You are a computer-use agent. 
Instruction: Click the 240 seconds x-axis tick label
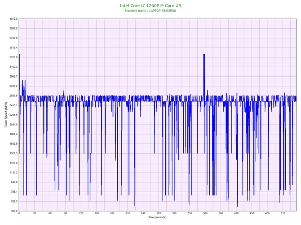pos(143,213)
